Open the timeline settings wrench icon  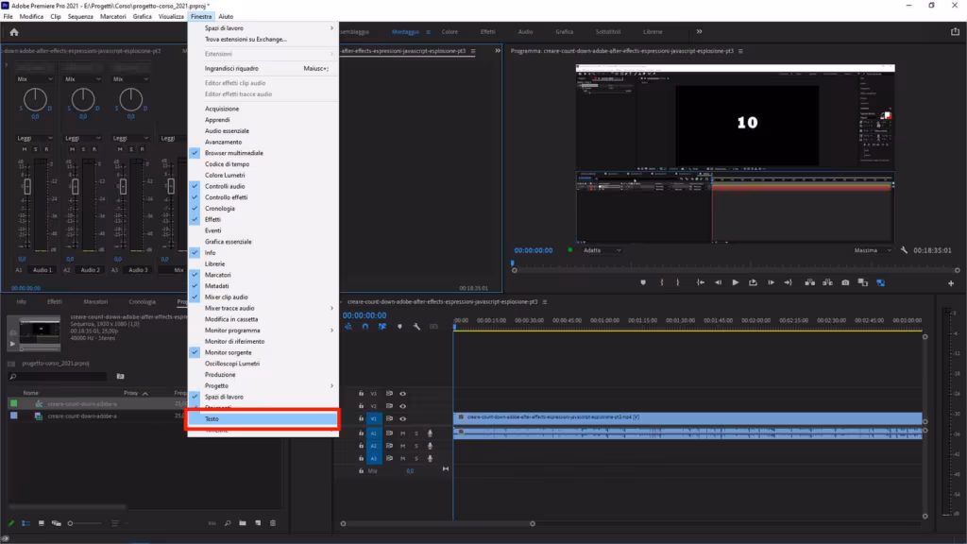tap(417, 327)
